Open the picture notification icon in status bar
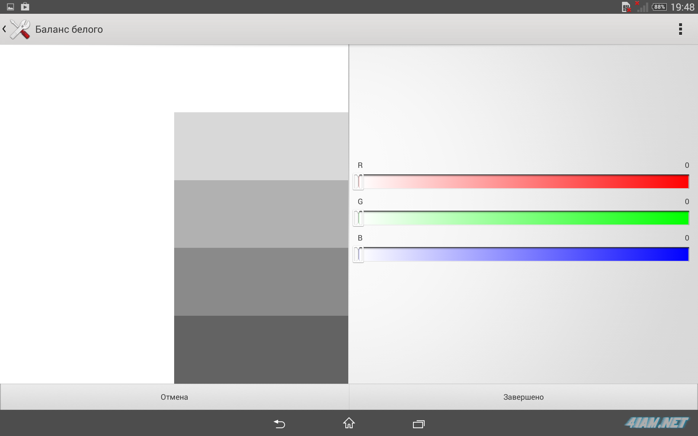The height and width of the screenshot is (436, 698). coord(11,7)
